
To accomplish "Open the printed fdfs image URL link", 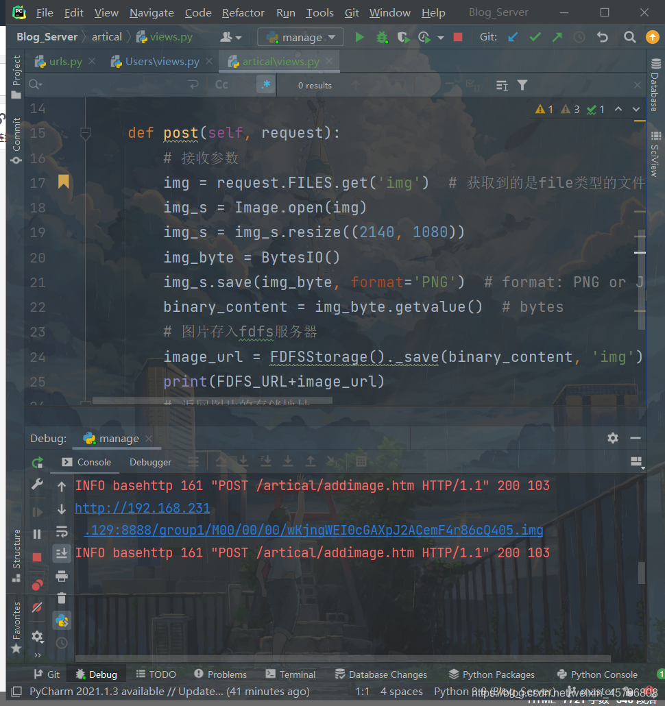I will (x=313, y=530).
